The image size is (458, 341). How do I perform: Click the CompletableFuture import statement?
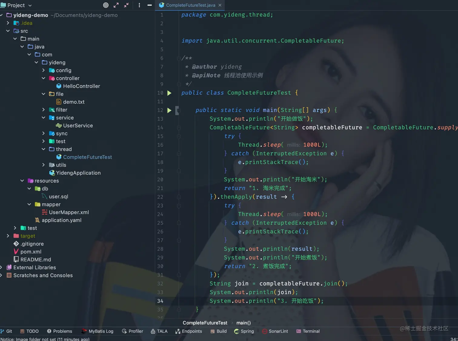[x=263, y=41]
